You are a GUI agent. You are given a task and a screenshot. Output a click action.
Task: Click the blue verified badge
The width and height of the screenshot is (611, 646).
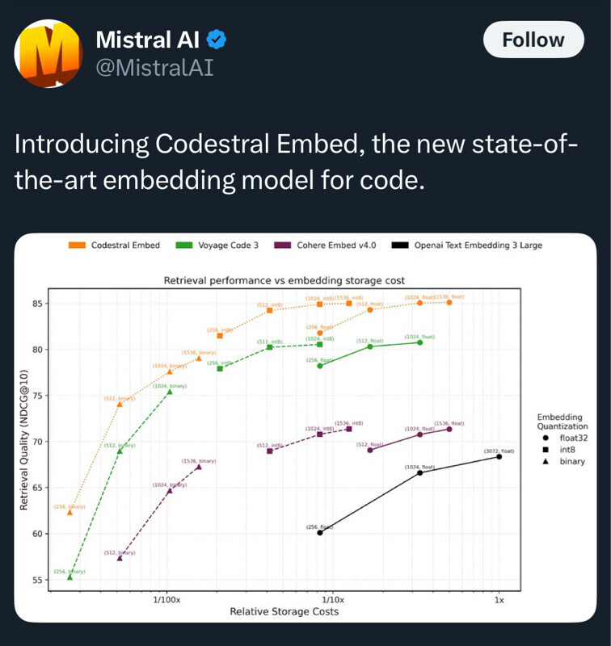coord(217,39)
